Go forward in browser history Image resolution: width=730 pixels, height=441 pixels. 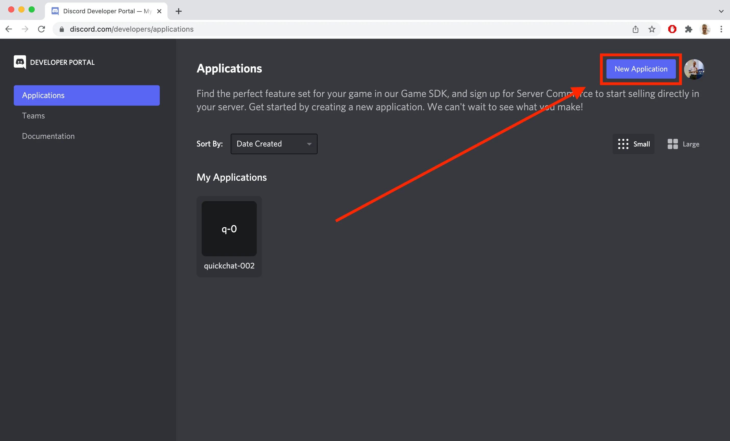(x=25, y=29)
